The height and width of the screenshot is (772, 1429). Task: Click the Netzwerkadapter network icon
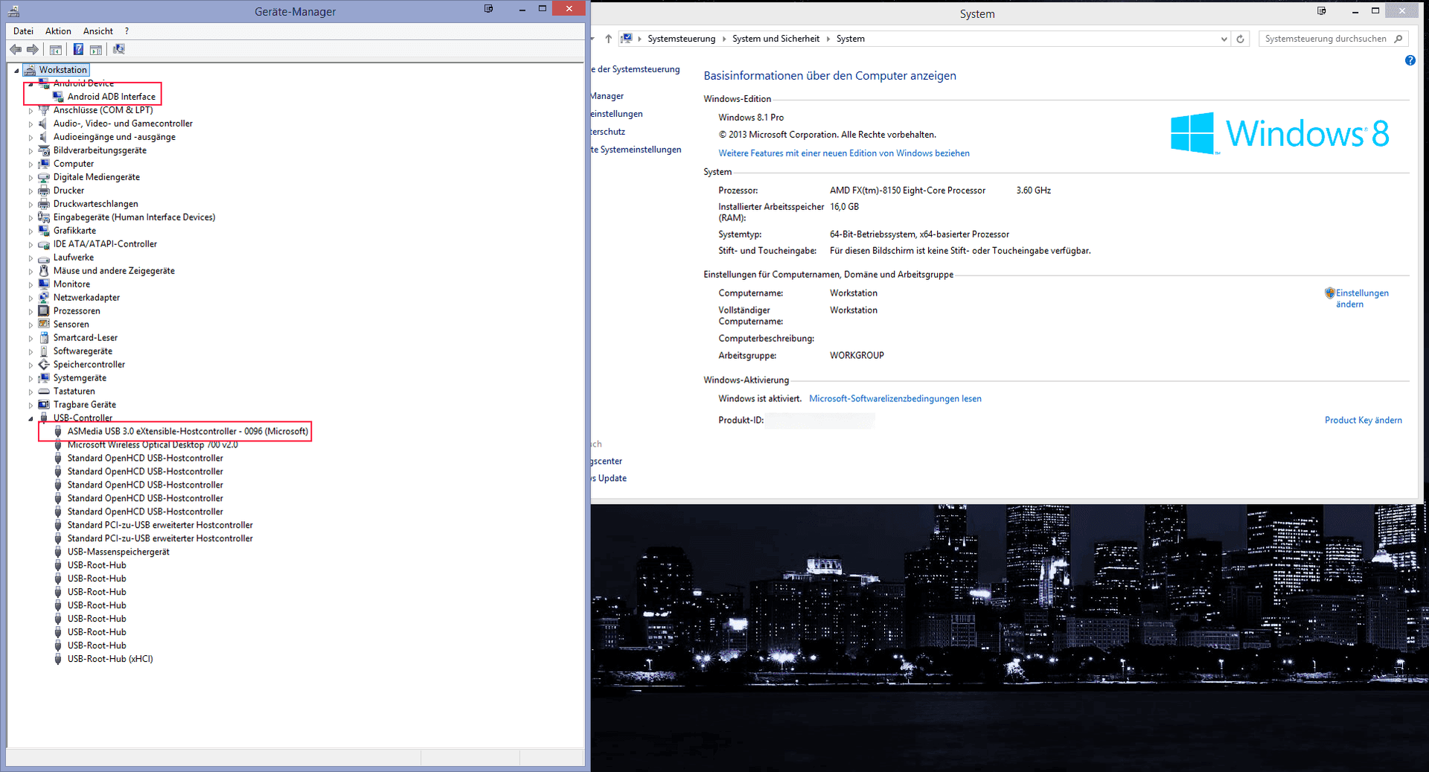click(x=44, y=298)
